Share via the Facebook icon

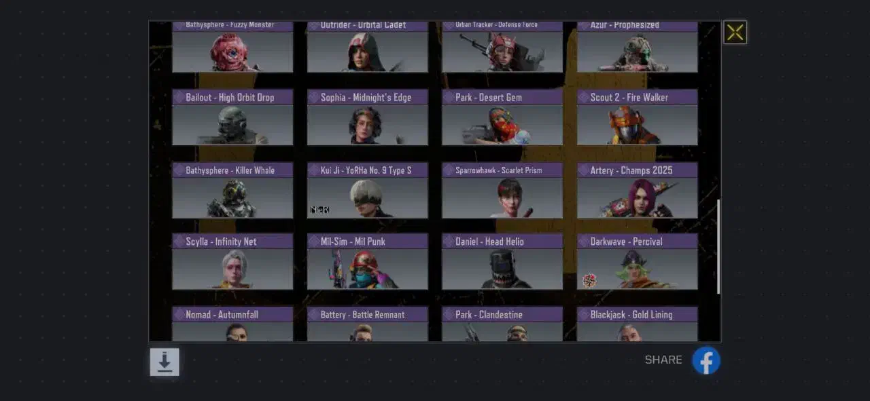click(x=706, y=360)
